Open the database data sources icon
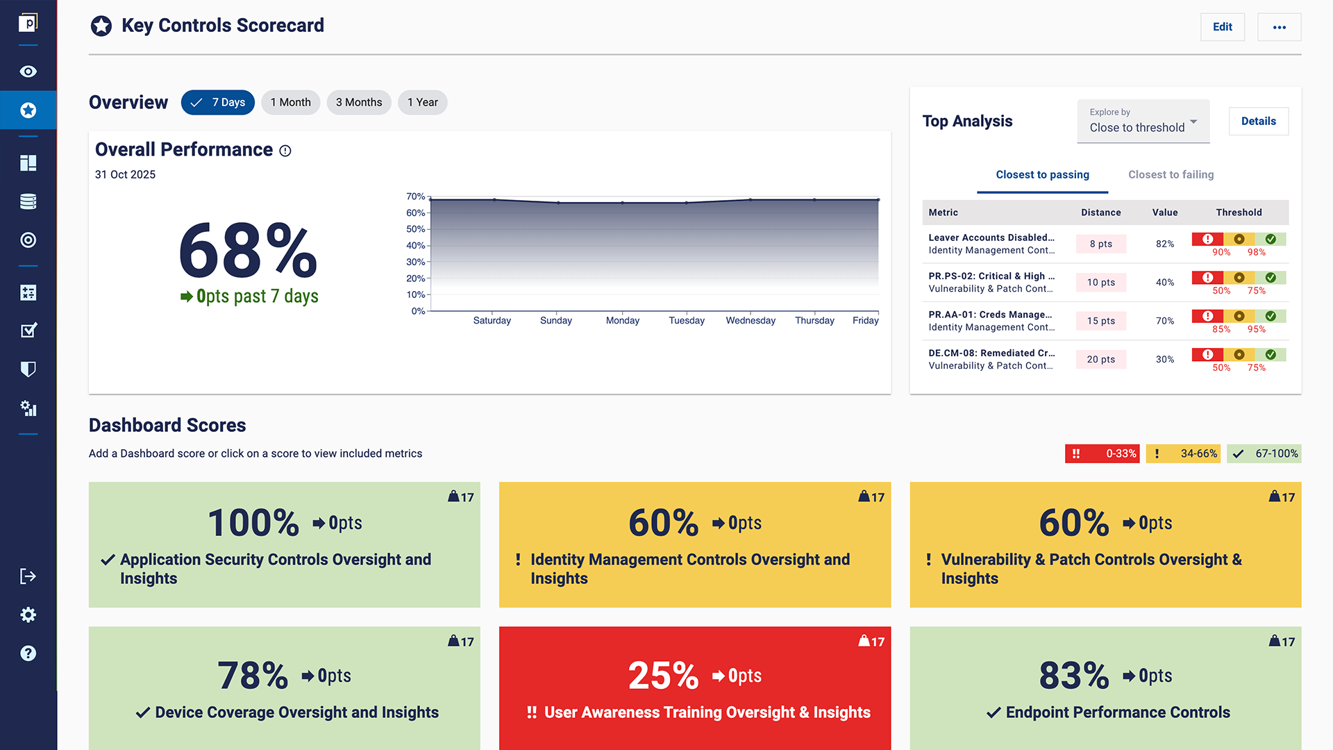 [28, 201]
